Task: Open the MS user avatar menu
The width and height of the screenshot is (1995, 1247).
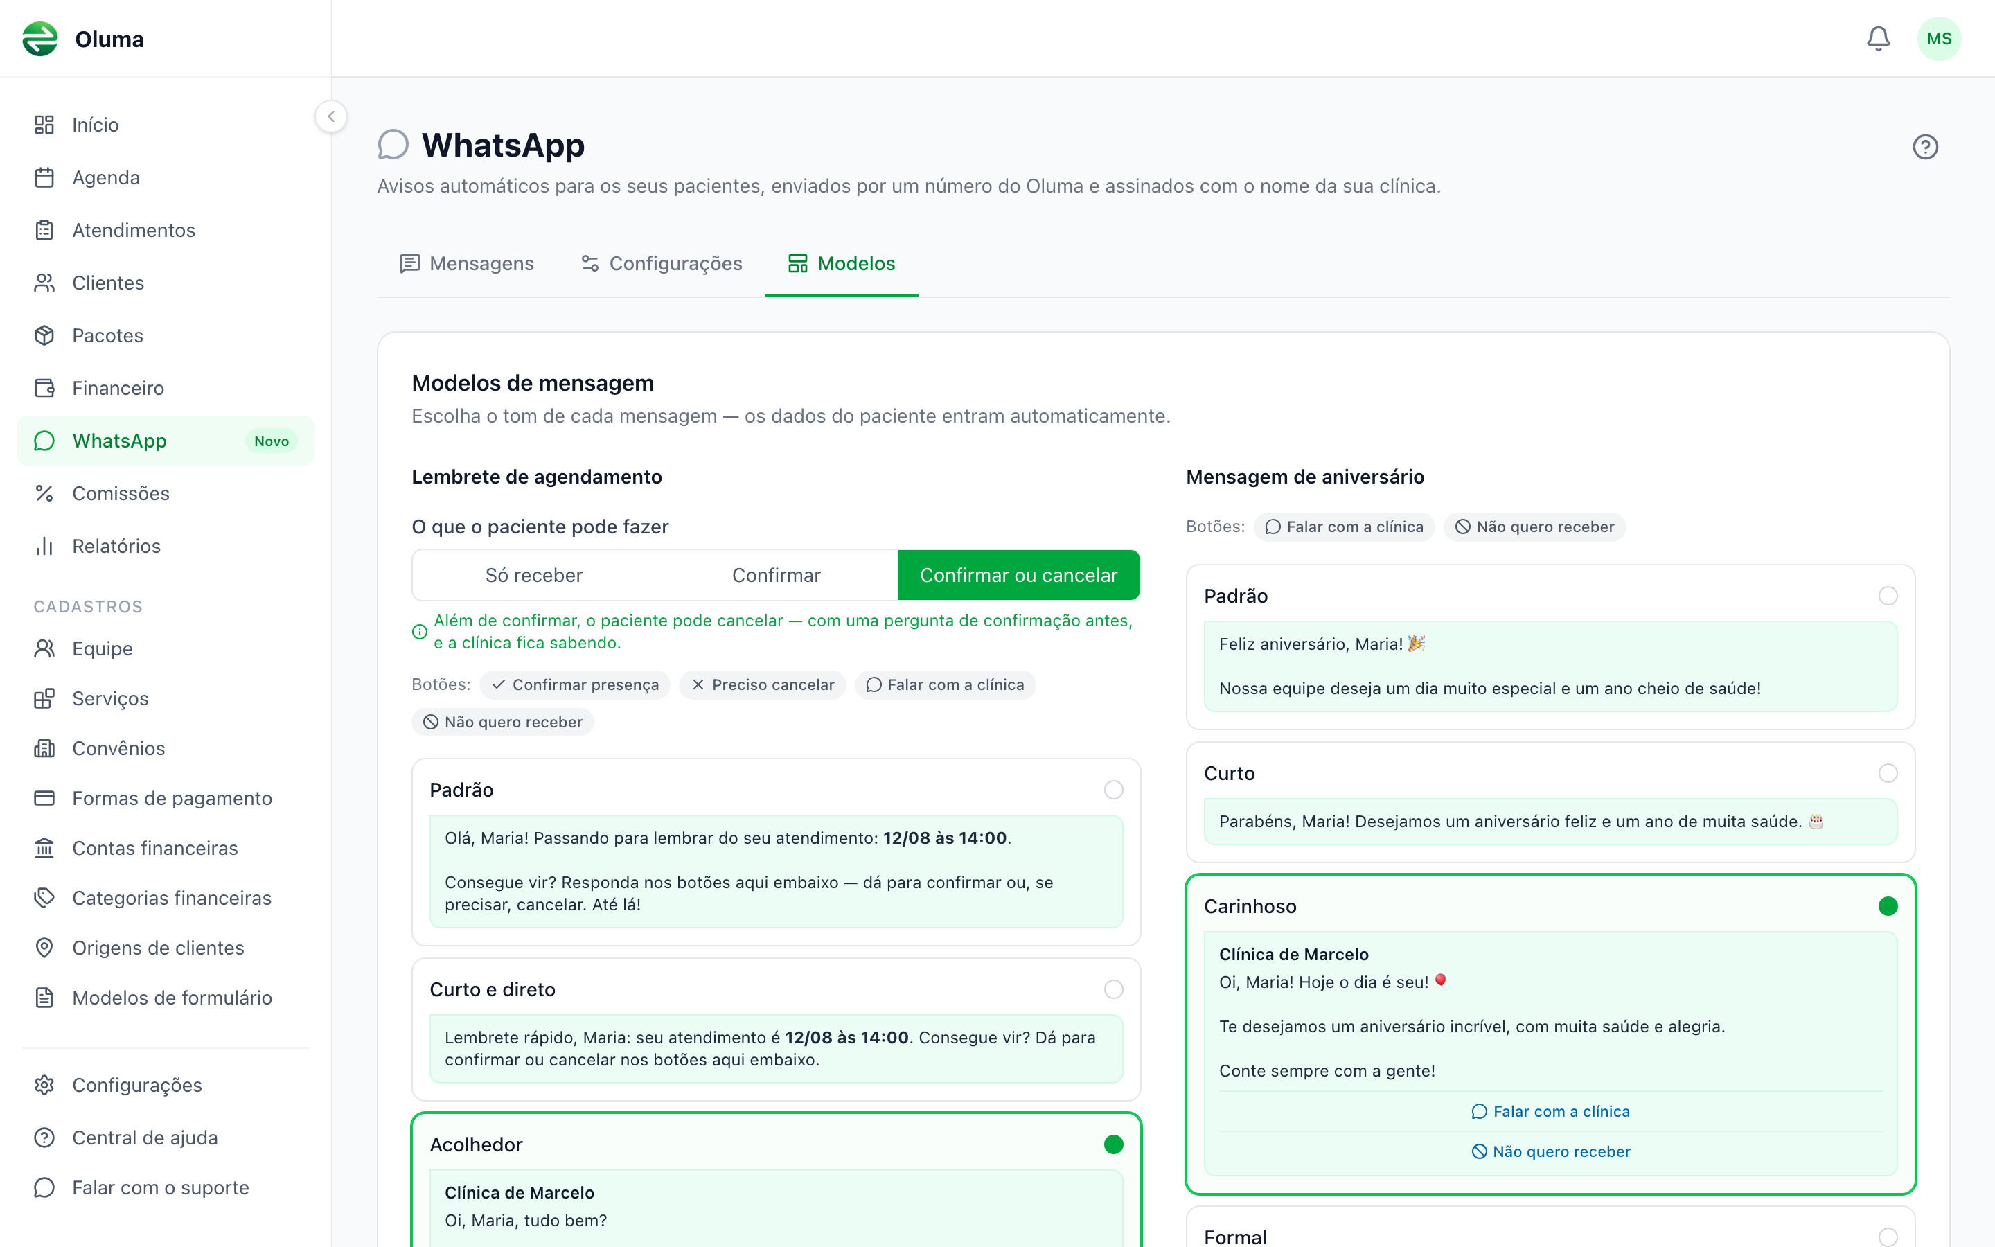Action: tap(1939, 39)
